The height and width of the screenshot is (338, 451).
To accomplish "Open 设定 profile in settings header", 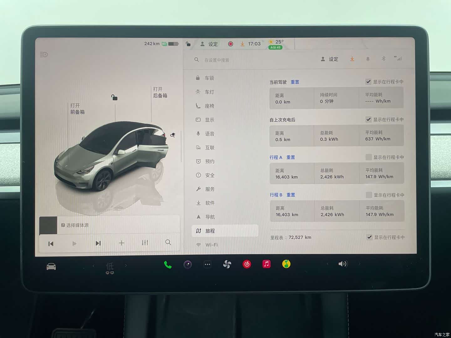I will pos(329,59).
